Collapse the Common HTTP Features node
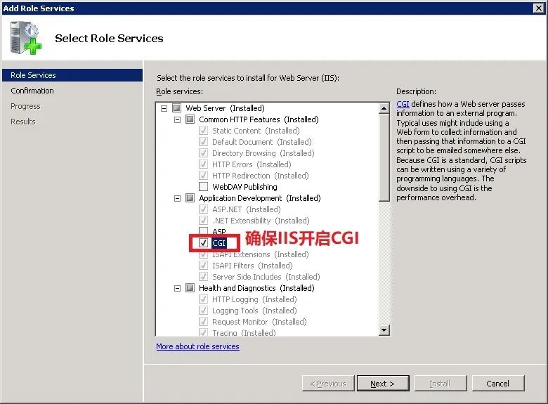This screenshot has height=404, width=548. click(177, 119)
